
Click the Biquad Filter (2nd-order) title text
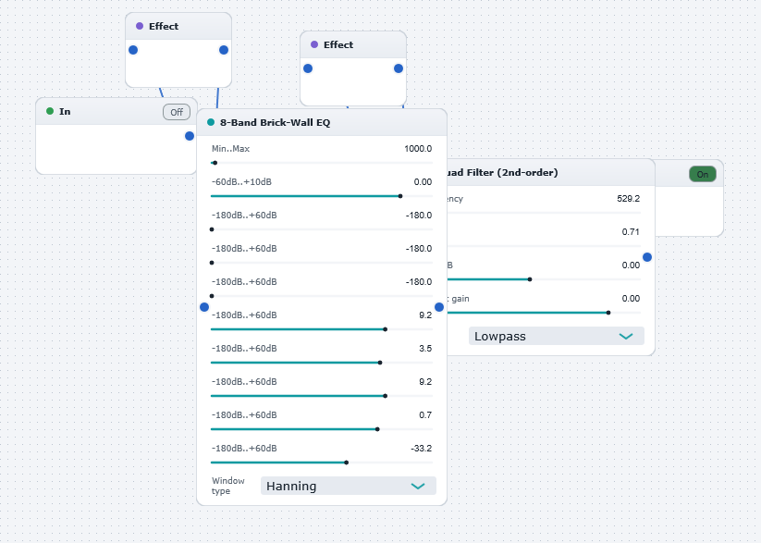click(502, 172)
